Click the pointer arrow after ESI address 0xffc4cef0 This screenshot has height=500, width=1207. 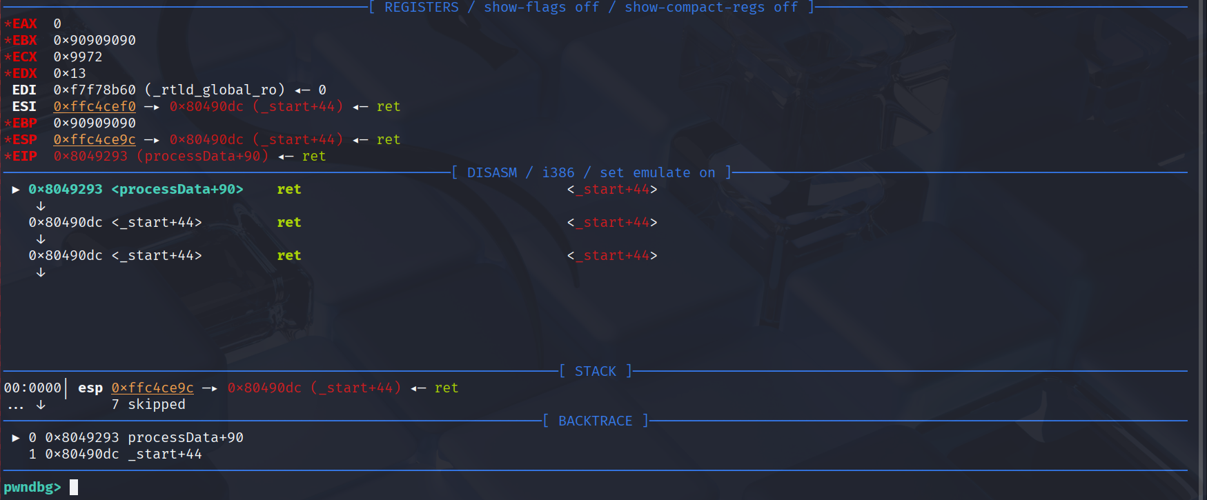click(x=152, y=107)
